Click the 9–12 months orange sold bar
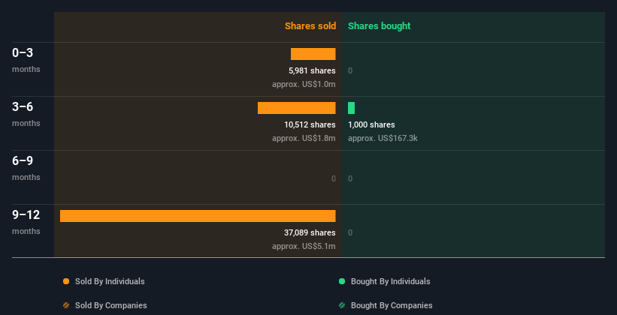The width and height of the screenshot is (617, 315). [198, 216]
